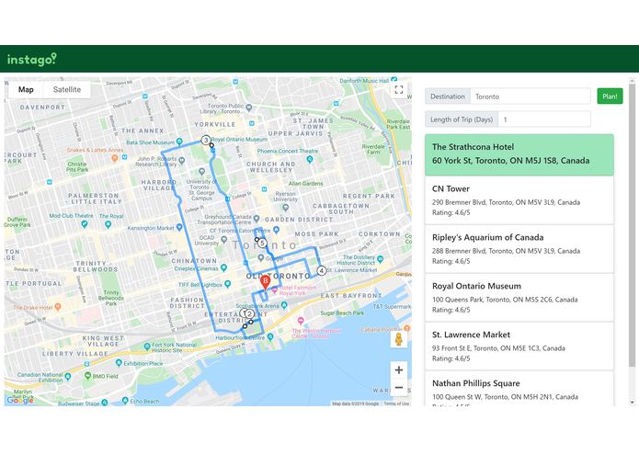Click route stop marker 3

206,140
